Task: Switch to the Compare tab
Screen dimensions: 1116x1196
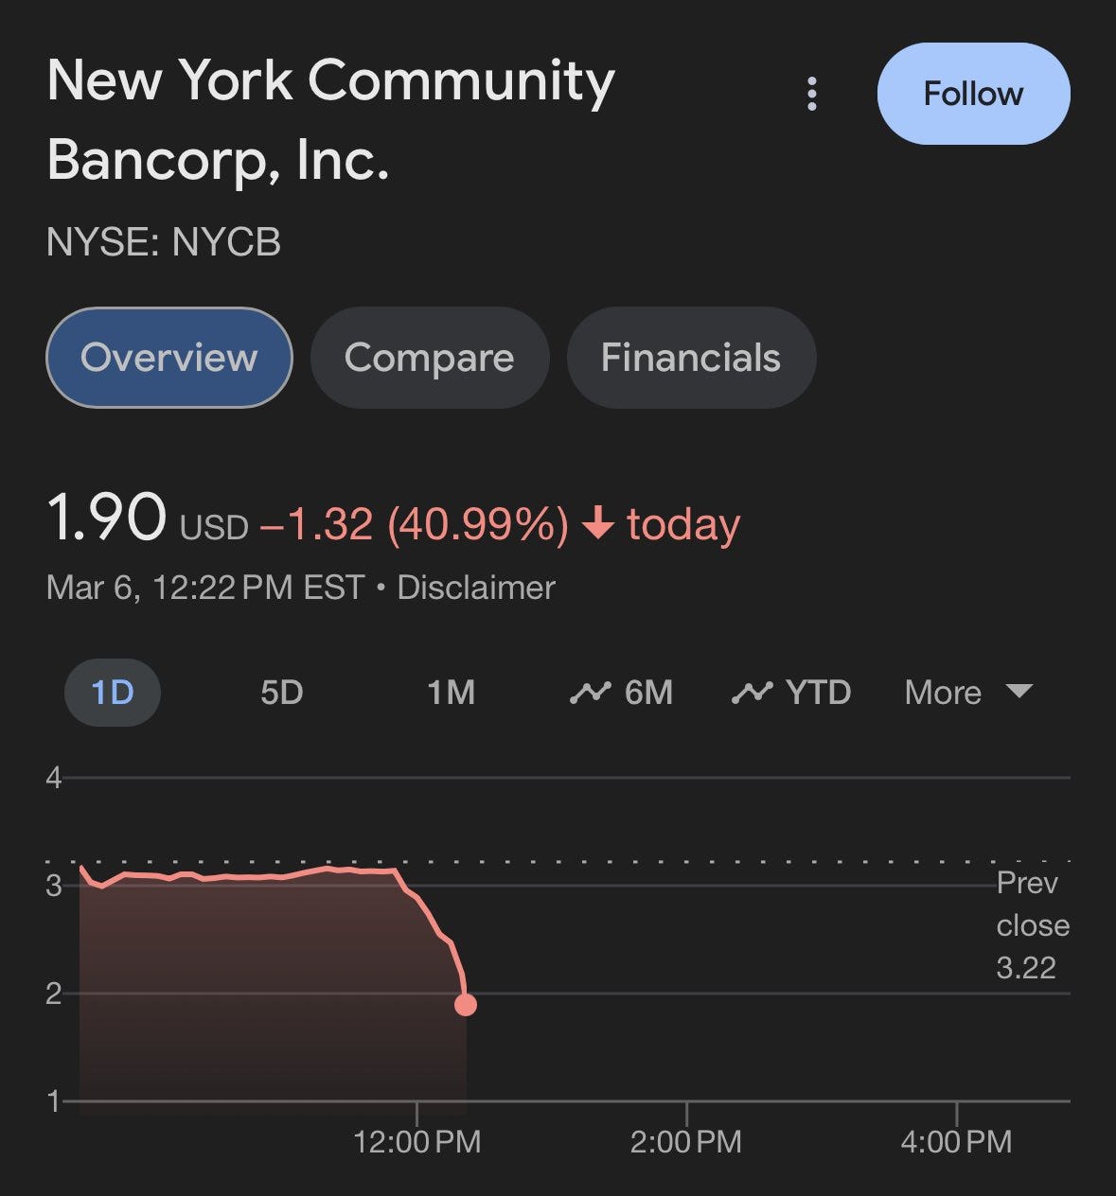Action: 429,358
